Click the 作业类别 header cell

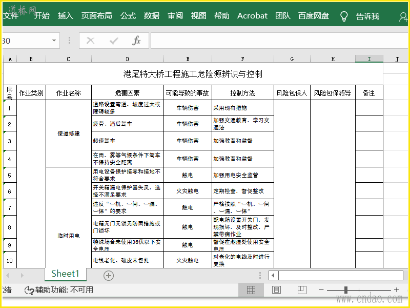31,93
